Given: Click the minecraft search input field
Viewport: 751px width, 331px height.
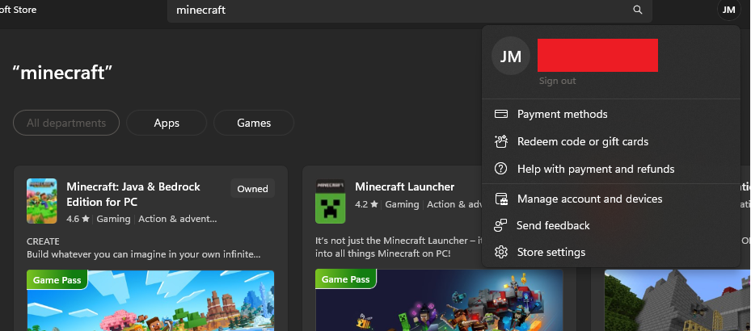Looking at the screenshot, I should [410, 10].
